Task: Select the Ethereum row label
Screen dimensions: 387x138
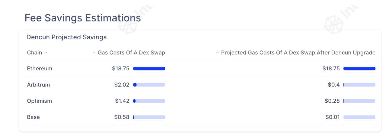Action: tap(39, 69)
